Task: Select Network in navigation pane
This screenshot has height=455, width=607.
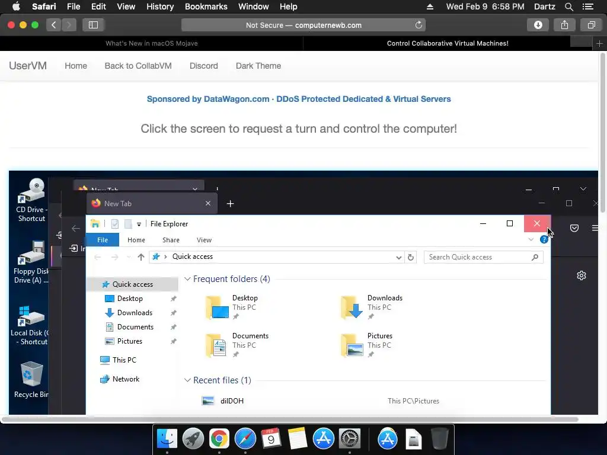Action: (x=126, y=379)
